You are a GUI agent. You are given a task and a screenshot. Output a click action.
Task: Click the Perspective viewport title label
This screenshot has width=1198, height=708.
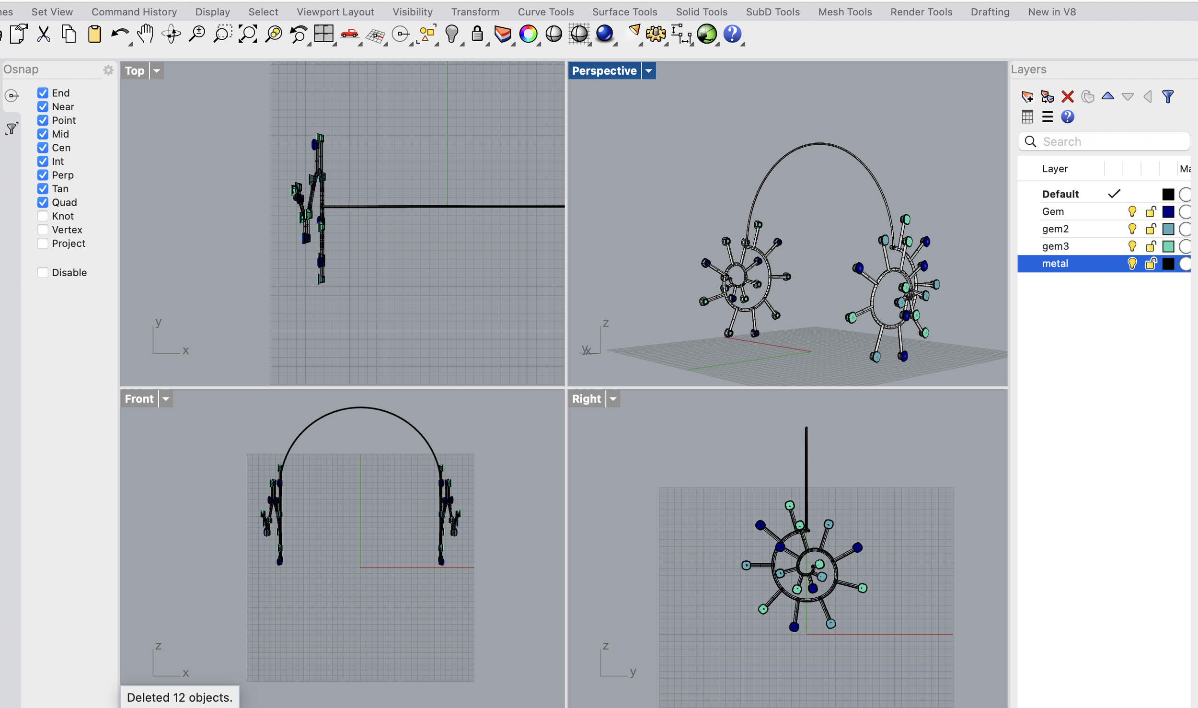pos(604,71)
